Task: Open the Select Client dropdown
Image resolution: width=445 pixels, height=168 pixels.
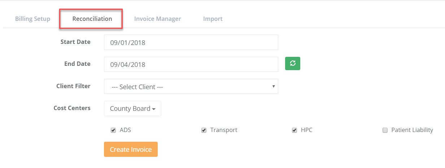Action: pos(191,87)
